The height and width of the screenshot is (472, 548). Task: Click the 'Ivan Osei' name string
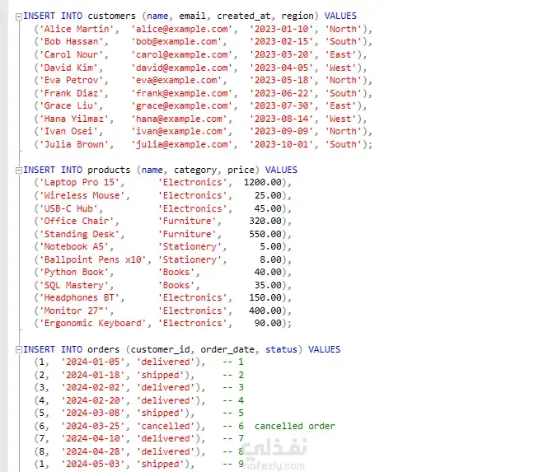tap(68, 131)
